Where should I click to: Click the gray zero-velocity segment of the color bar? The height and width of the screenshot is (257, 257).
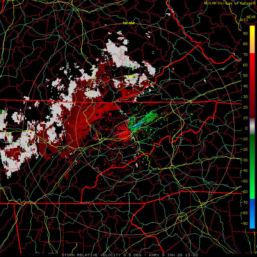252,127
